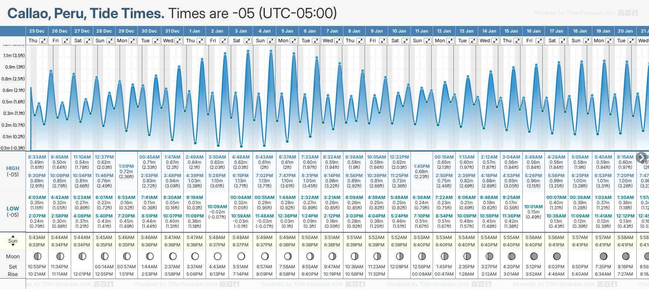The image size is (649, 289).
Task: Click the 9:30PM high tide on 25 Dec
Action: pyautogui.click(x=37, y=176)
